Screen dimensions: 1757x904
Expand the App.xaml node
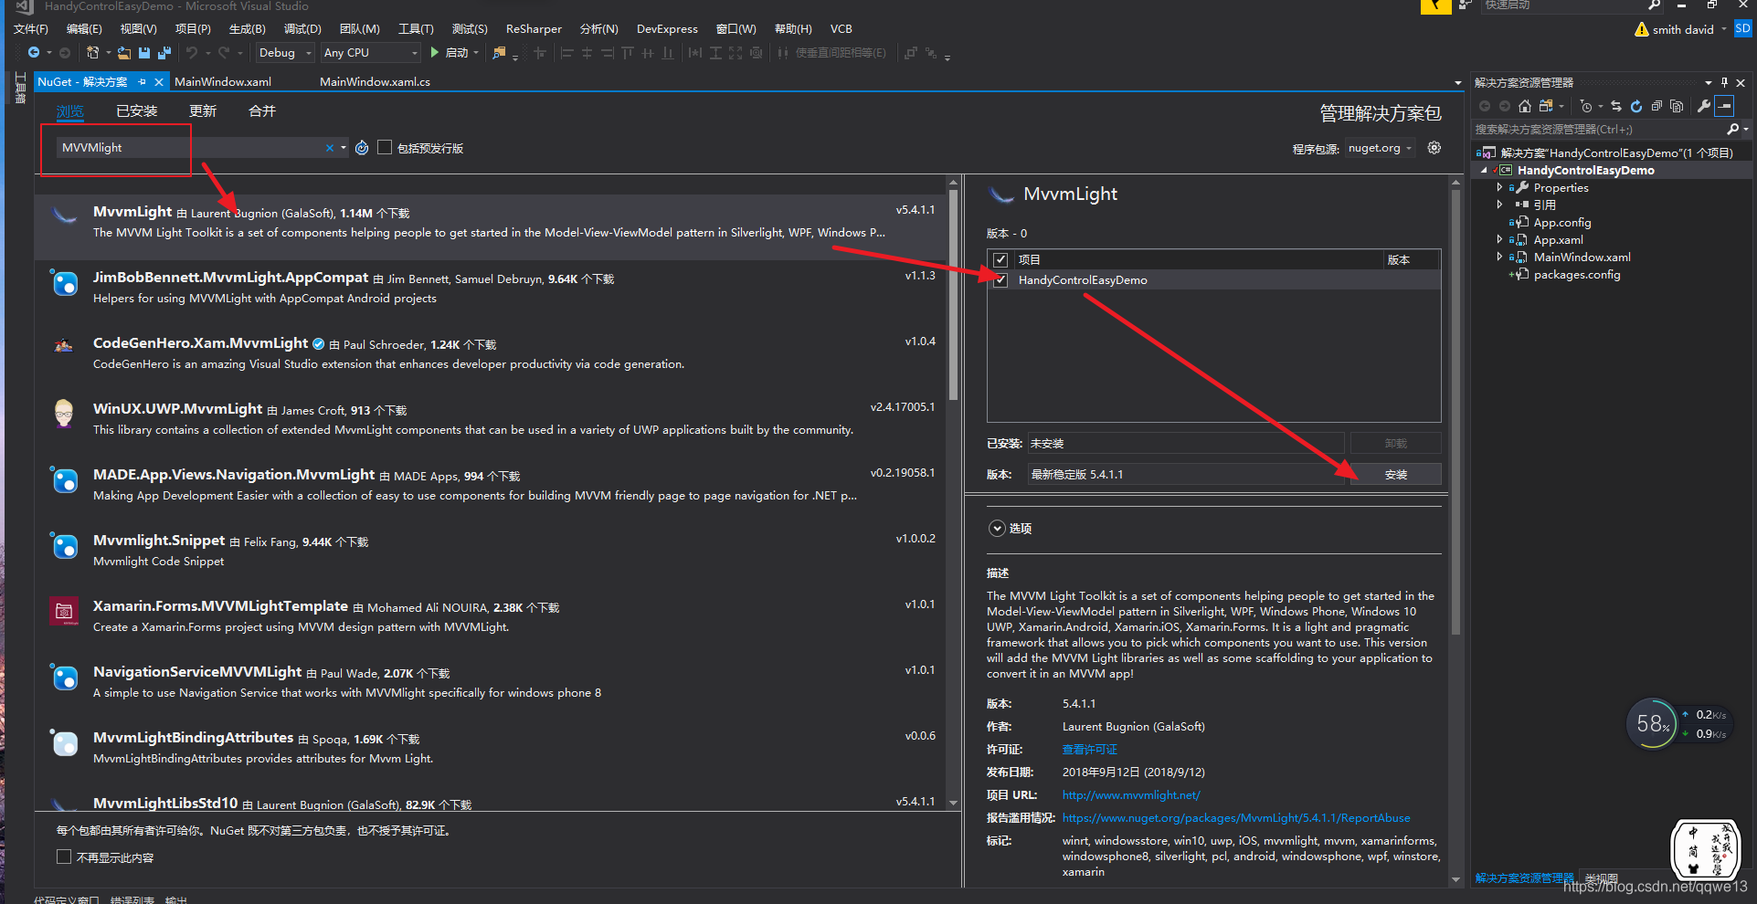(1499, 239)
